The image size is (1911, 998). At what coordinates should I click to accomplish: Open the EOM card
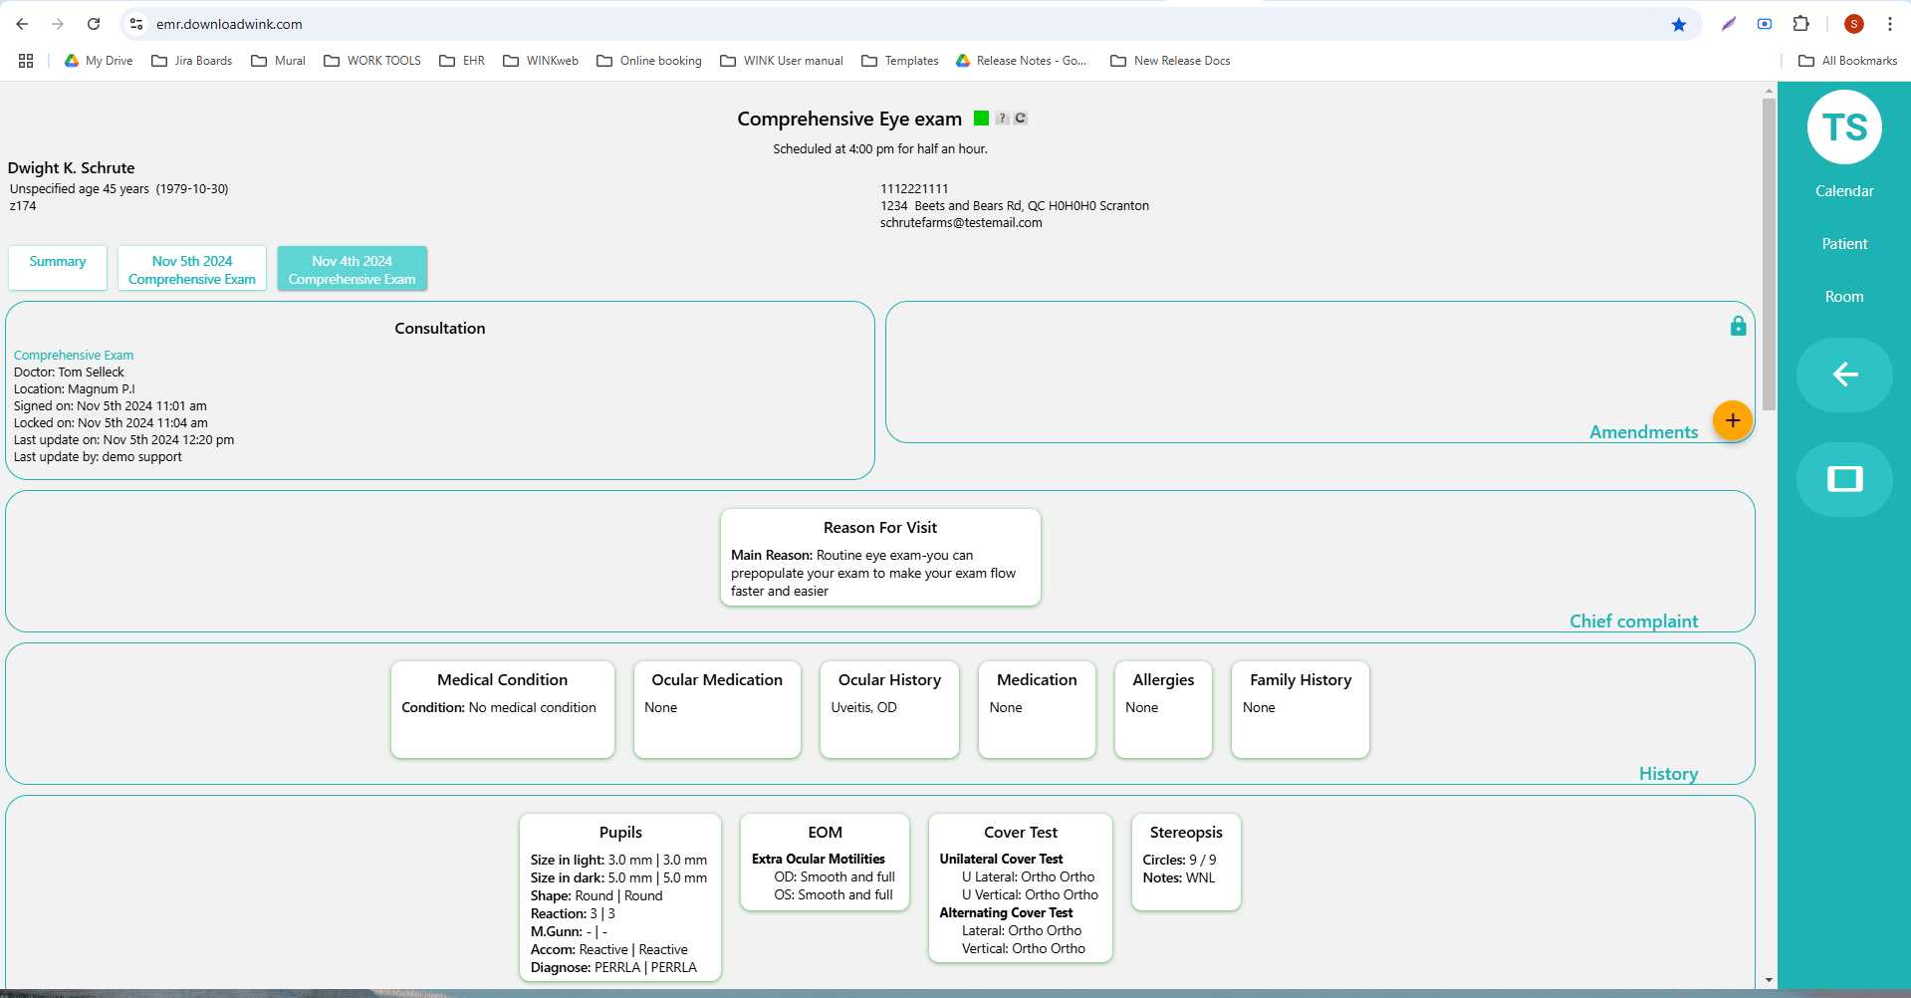(x=825, y=863)
